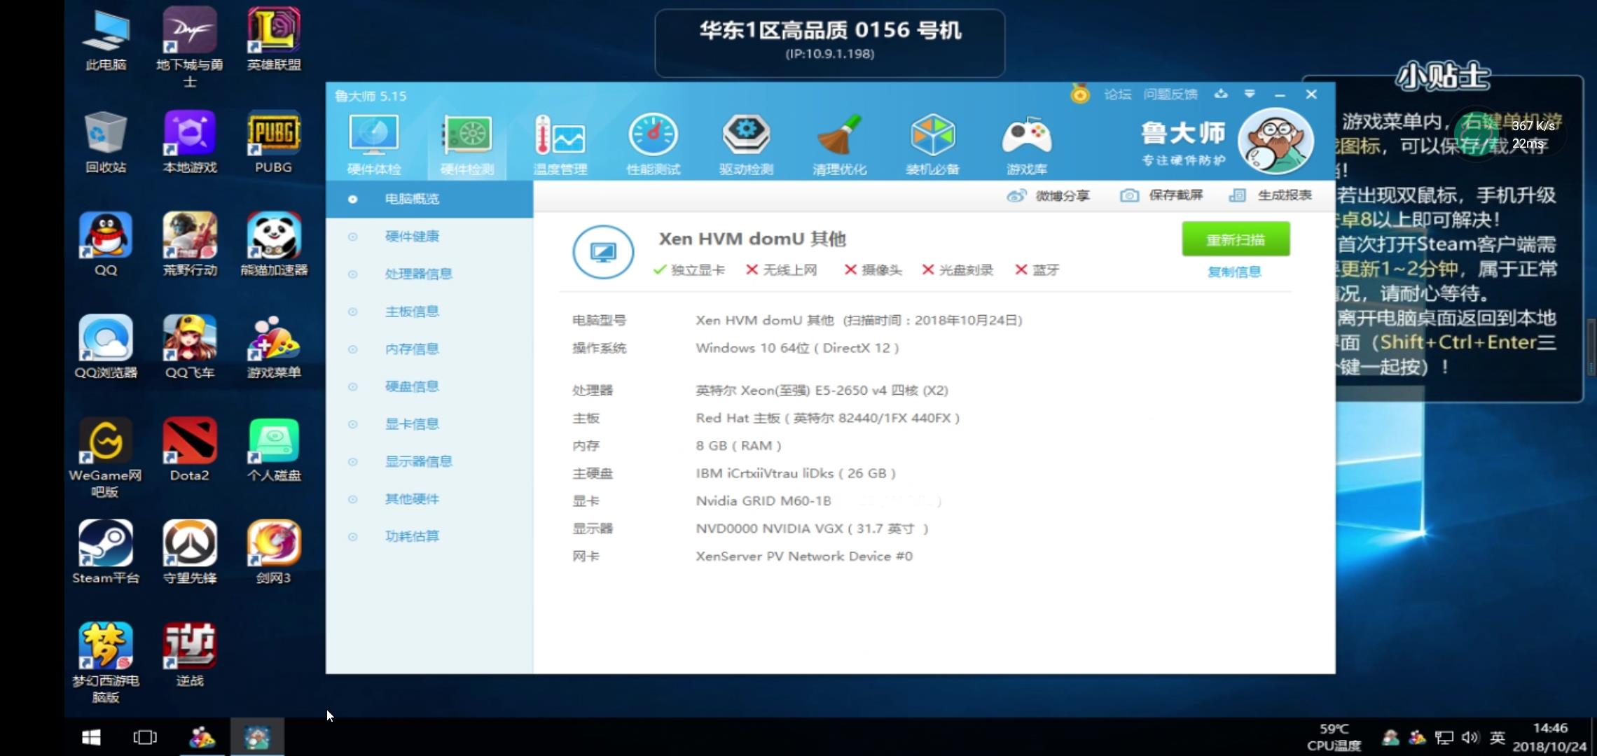The height and width of the screenshot is (756, 1597).
Task: Open Task View on taskbar
Action: pos(145,737)
